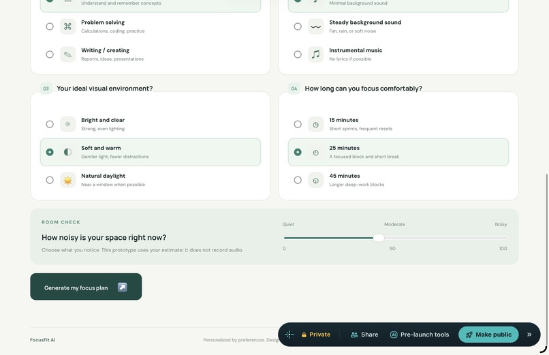Select the Bright and clear radio button

50,124
